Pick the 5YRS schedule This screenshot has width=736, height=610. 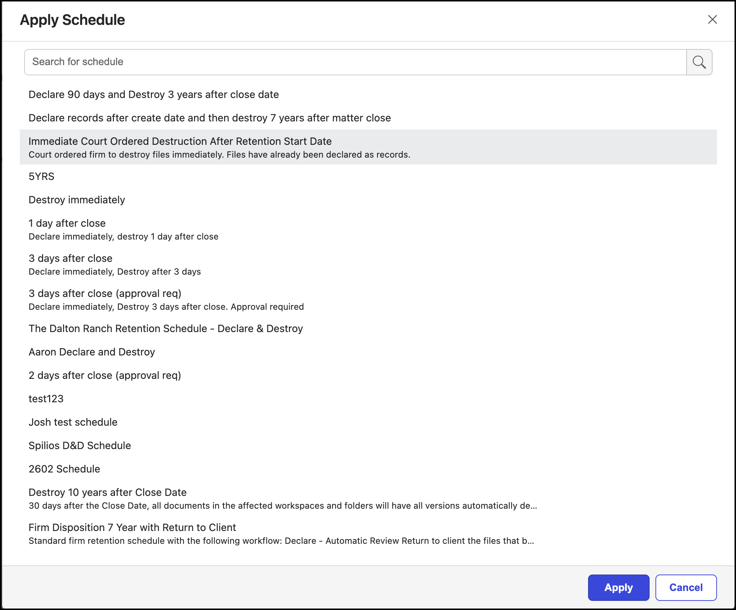click(x=41, y=177)
